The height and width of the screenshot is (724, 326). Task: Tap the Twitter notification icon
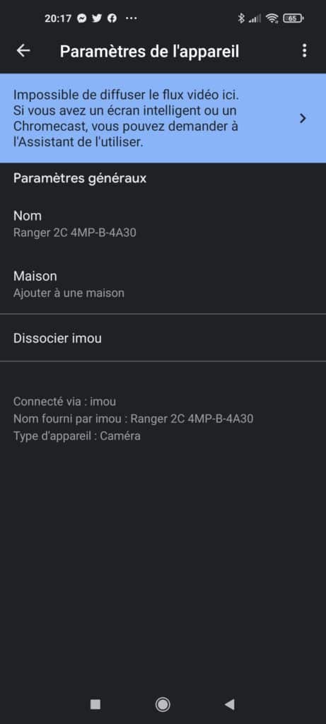click(96, 18)
